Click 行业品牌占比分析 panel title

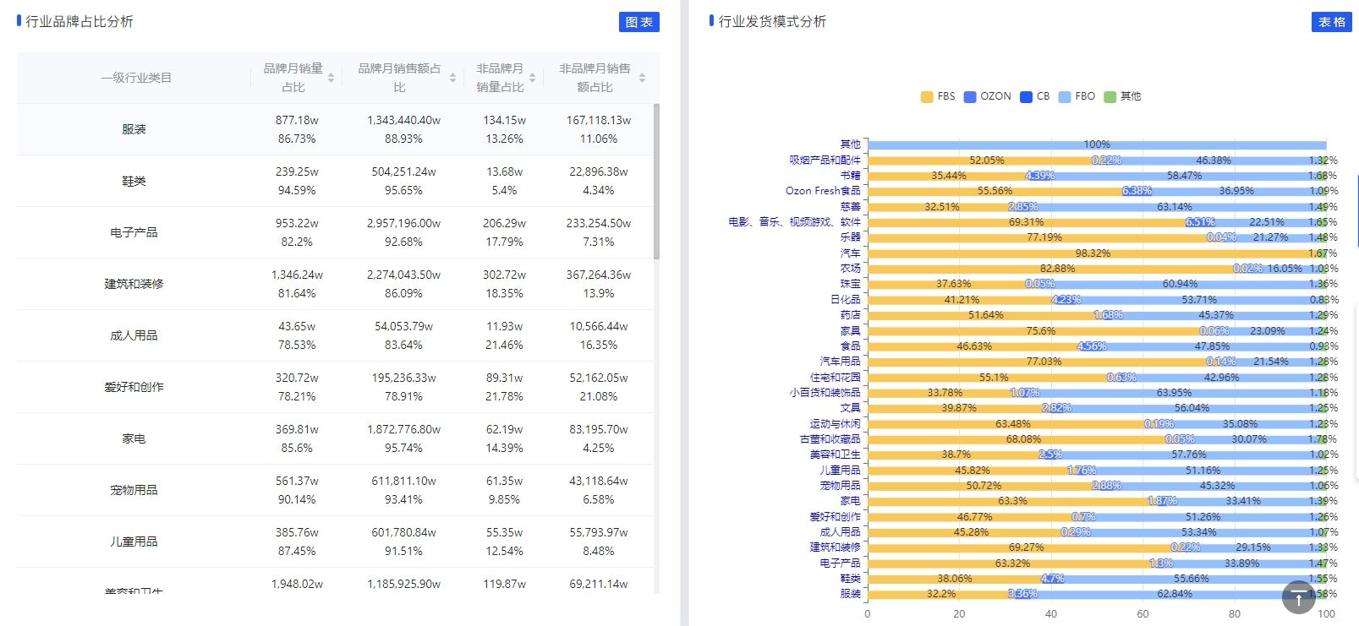[79, 22]
